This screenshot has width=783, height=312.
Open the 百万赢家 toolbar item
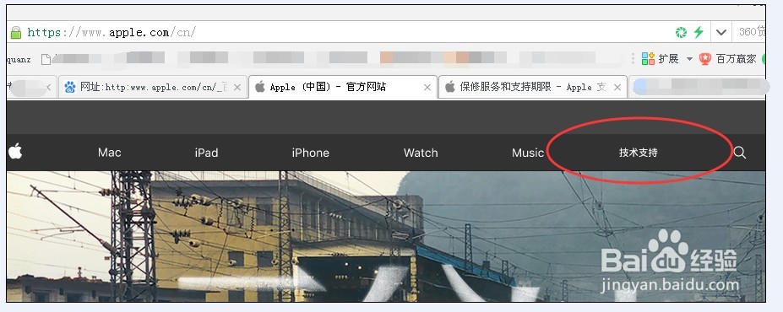point(728,59)
